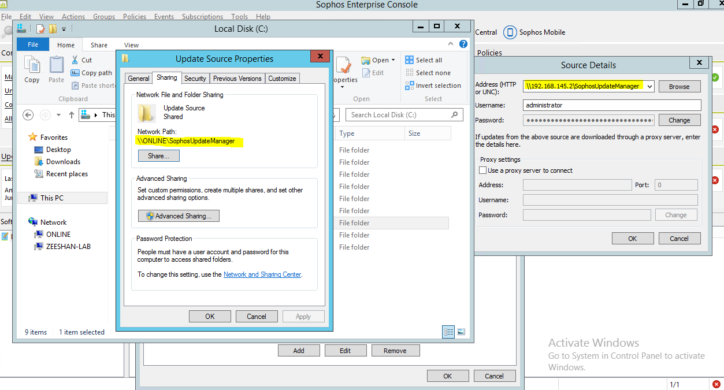Click the Invert selection icon

pos(410,86)
